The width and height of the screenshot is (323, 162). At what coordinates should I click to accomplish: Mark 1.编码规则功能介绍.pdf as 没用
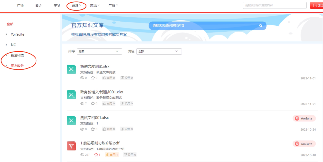130,155
